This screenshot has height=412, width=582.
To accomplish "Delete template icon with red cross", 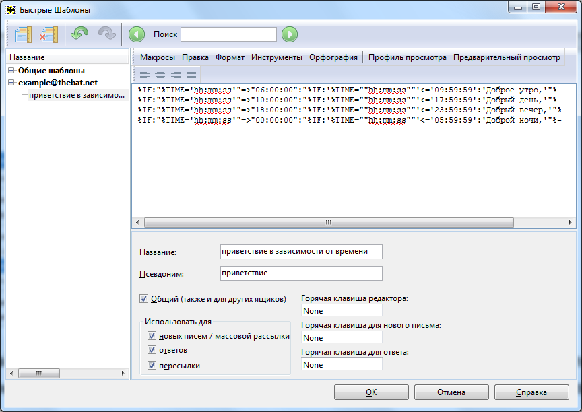I will pos(49,34).
